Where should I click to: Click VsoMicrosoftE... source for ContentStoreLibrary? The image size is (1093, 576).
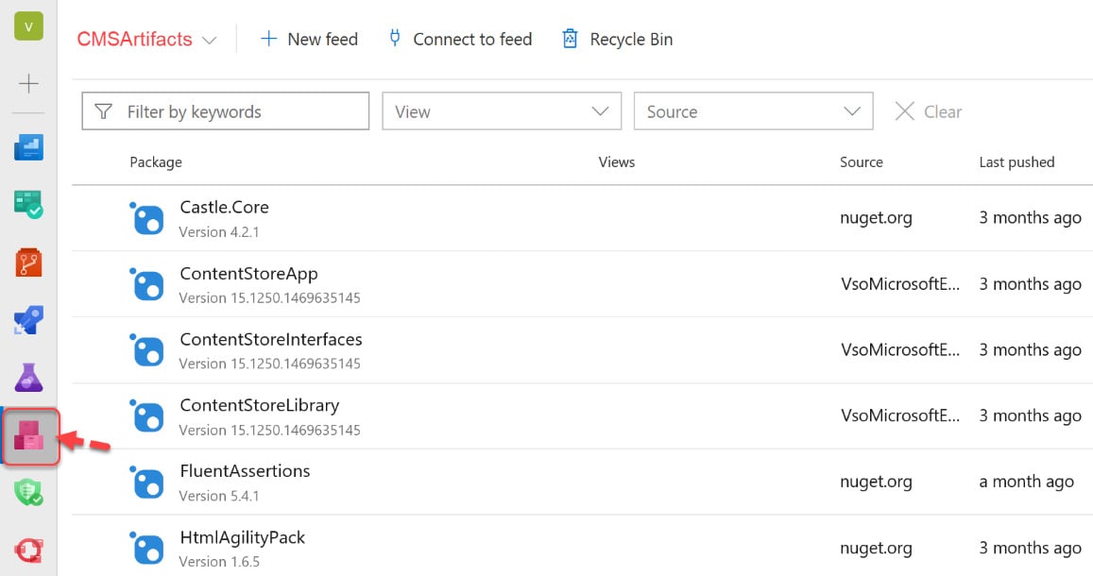(900, 415)
